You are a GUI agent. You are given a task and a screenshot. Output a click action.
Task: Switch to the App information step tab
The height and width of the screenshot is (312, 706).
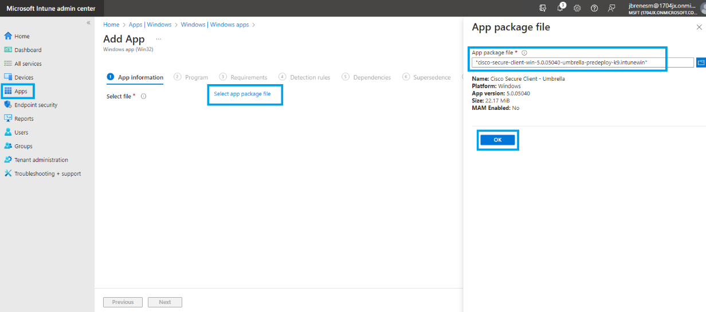click(135, 77)
